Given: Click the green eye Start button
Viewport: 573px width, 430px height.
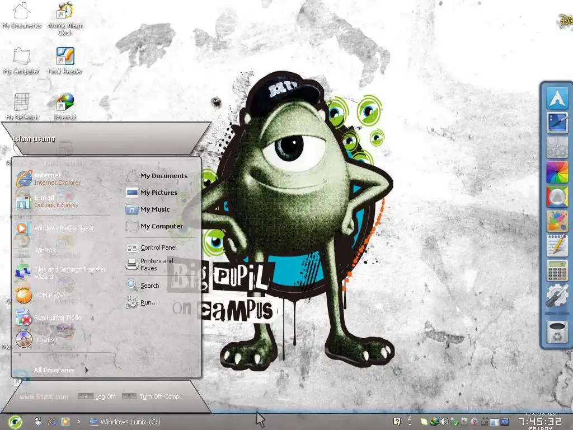Looking at the screenshot, I should [15, 422].
